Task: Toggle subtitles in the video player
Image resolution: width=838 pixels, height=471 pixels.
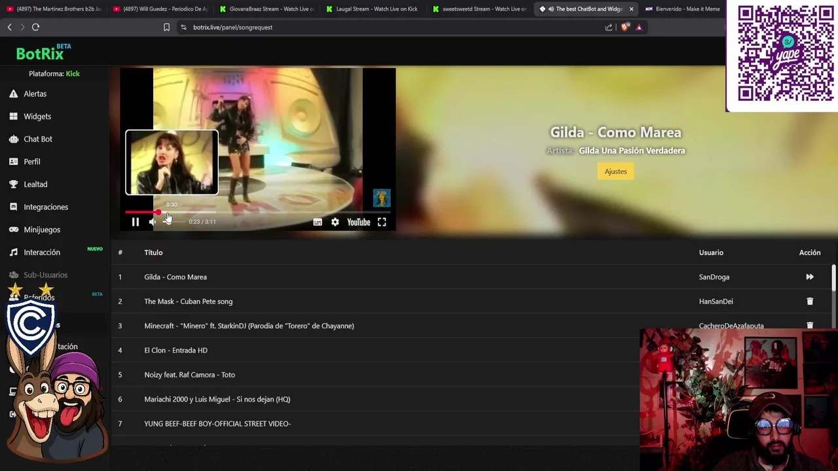Action: coord(318,222)
